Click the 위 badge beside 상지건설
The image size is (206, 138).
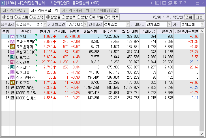point(12,62)
